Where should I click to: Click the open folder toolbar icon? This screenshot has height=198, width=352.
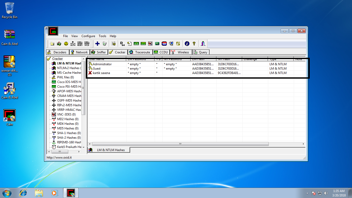click(52, 44)
